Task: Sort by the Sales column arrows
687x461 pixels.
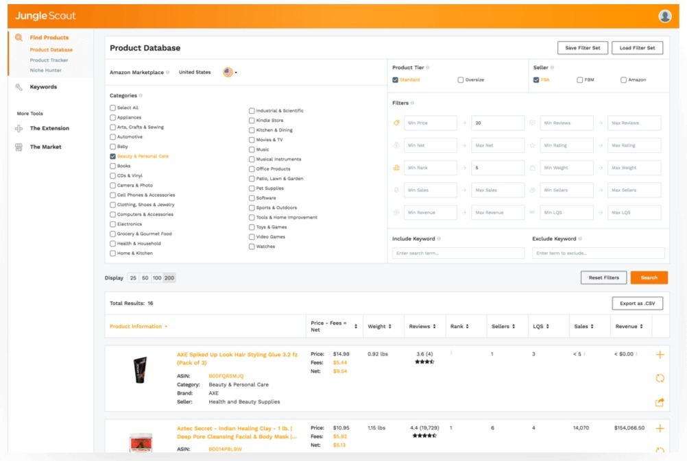Action: (x=592, y=327)
